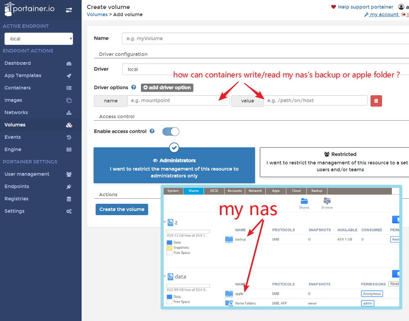Click the Anonymous permission button for apple
Screen dimensions: 409x321
tap(372, 294)
